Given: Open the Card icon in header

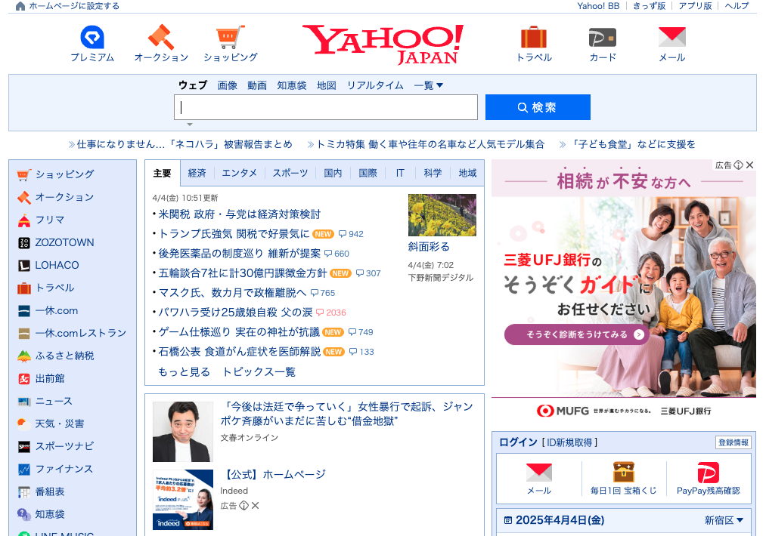Looking at the screenshot, I should 603,38.
